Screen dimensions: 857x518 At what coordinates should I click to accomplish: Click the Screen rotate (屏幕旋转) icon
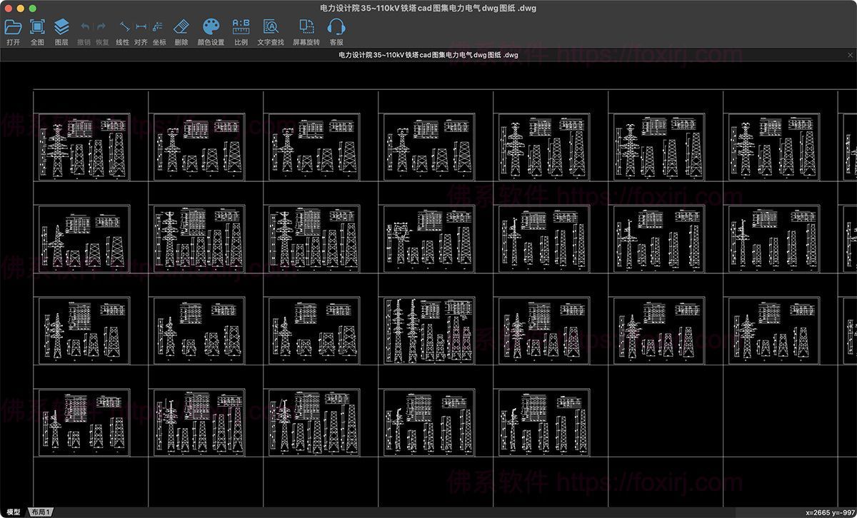[x=306, y=28]
